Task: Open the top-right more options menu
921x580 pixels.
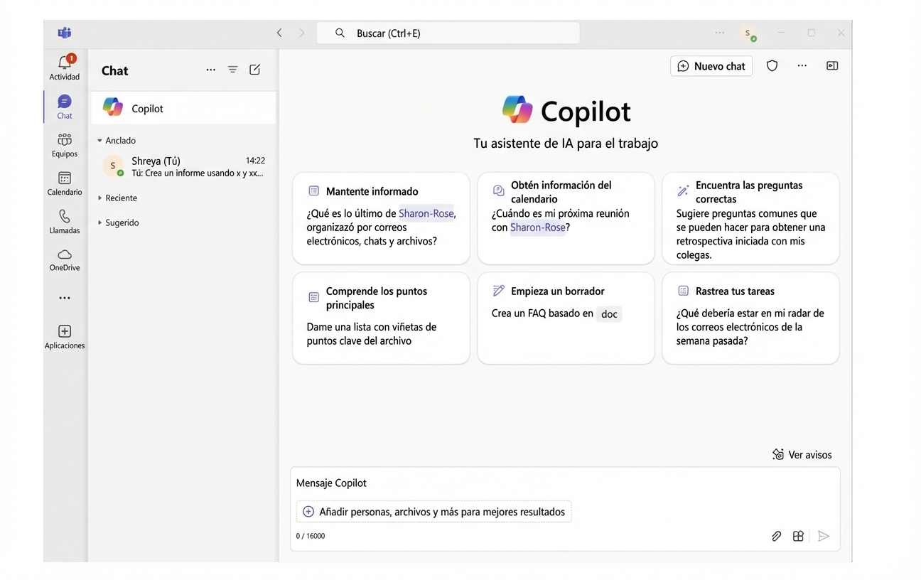Action: [x=802, y=65]
